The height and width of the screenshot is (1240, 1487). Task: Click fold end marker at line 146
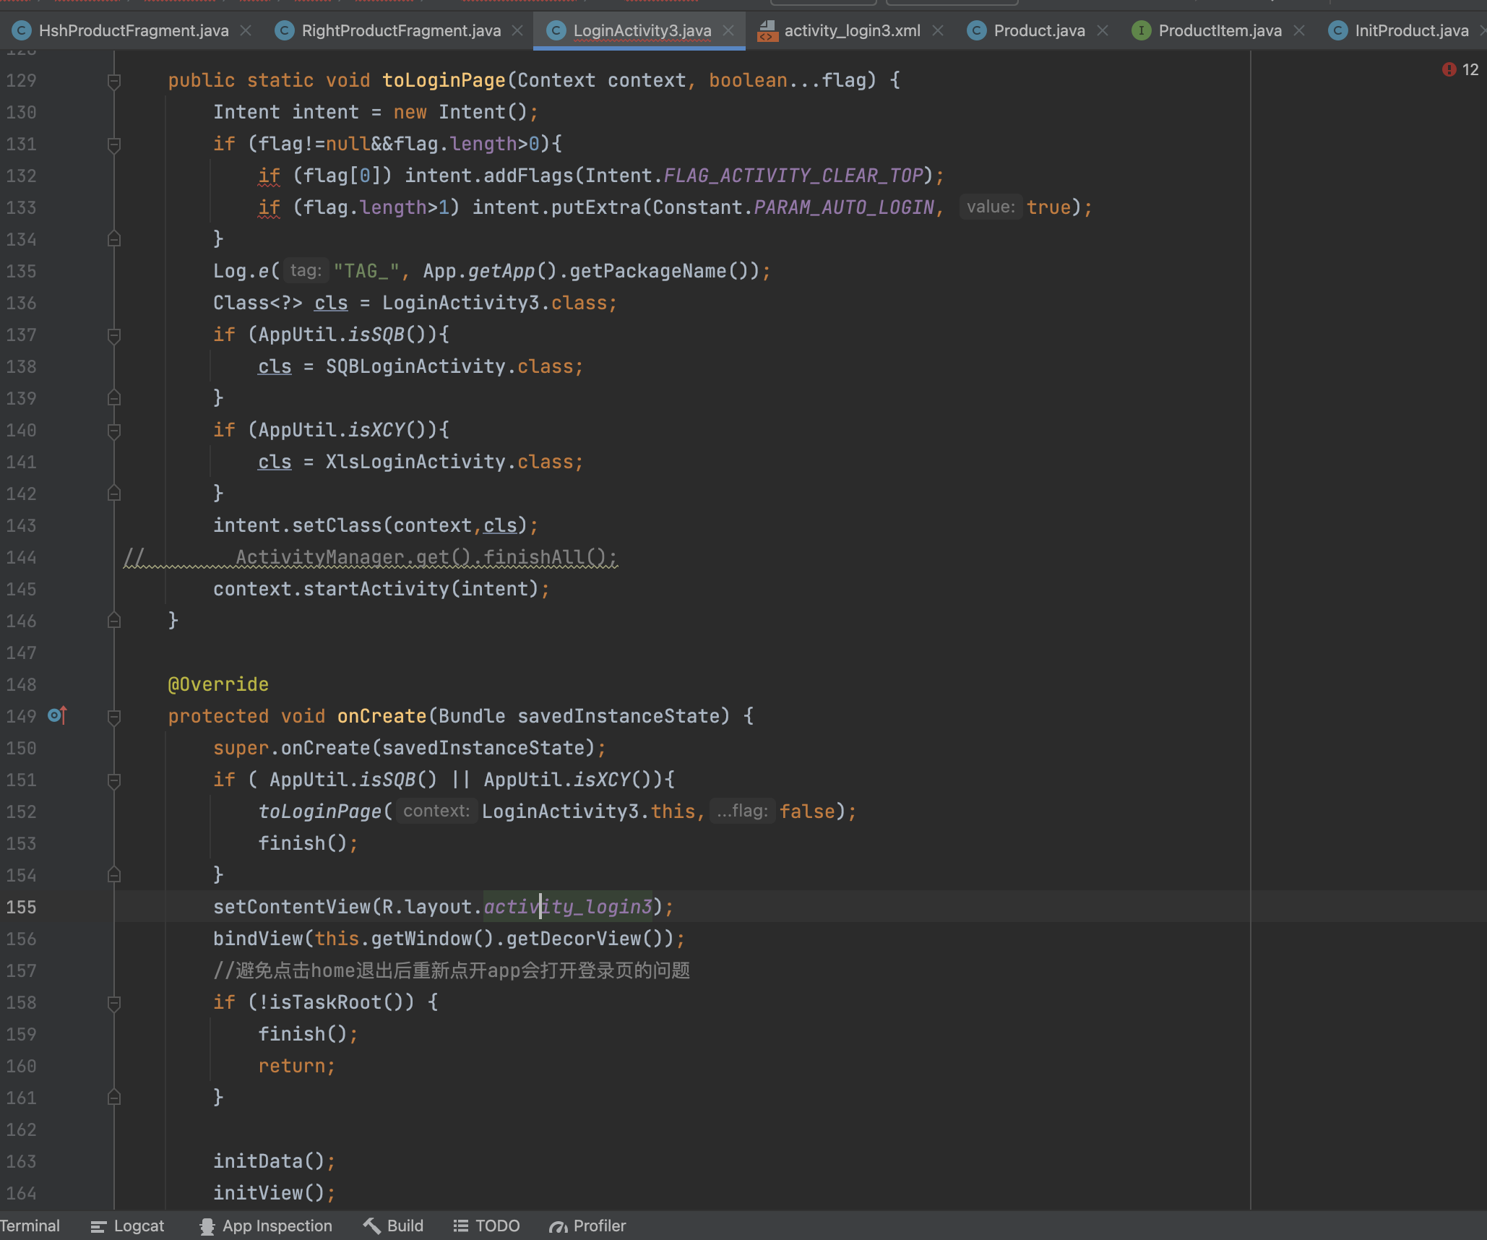coord(113,620)
